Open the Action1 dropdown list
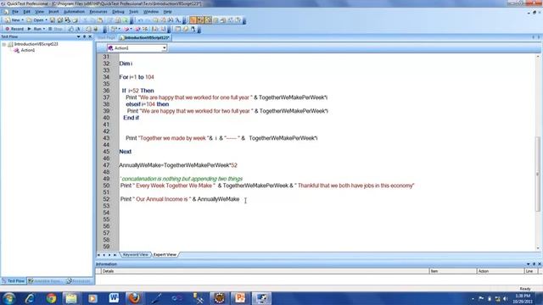The image size is (543, 305). (x=164, y=48)
